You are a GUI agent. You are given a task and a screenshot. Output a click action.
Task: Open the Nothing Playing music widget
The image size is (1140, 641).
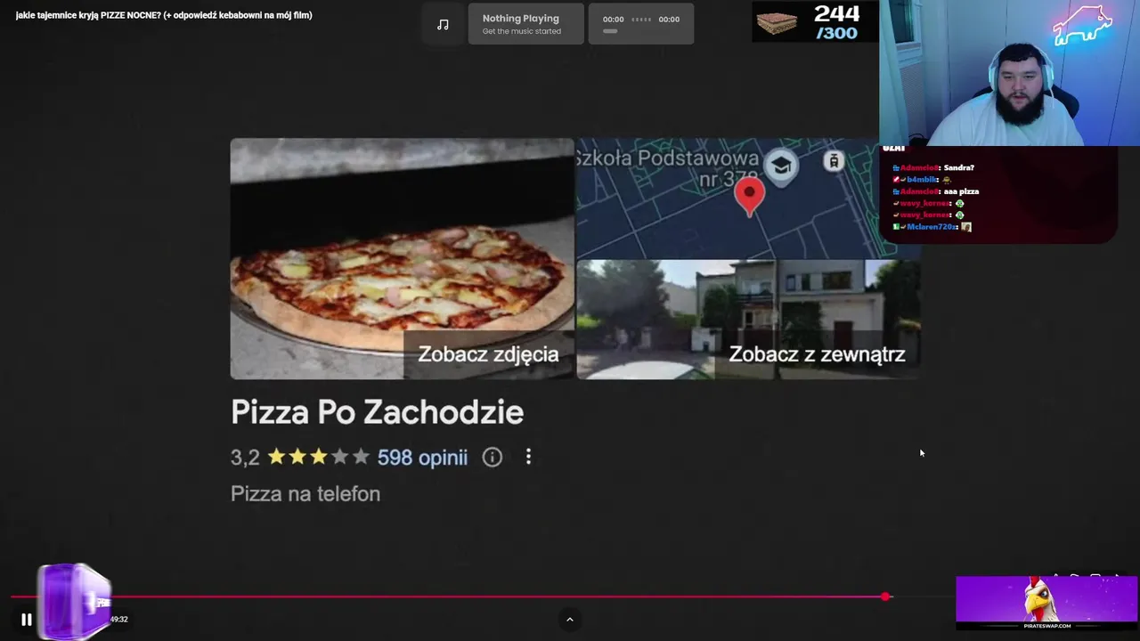525,24
